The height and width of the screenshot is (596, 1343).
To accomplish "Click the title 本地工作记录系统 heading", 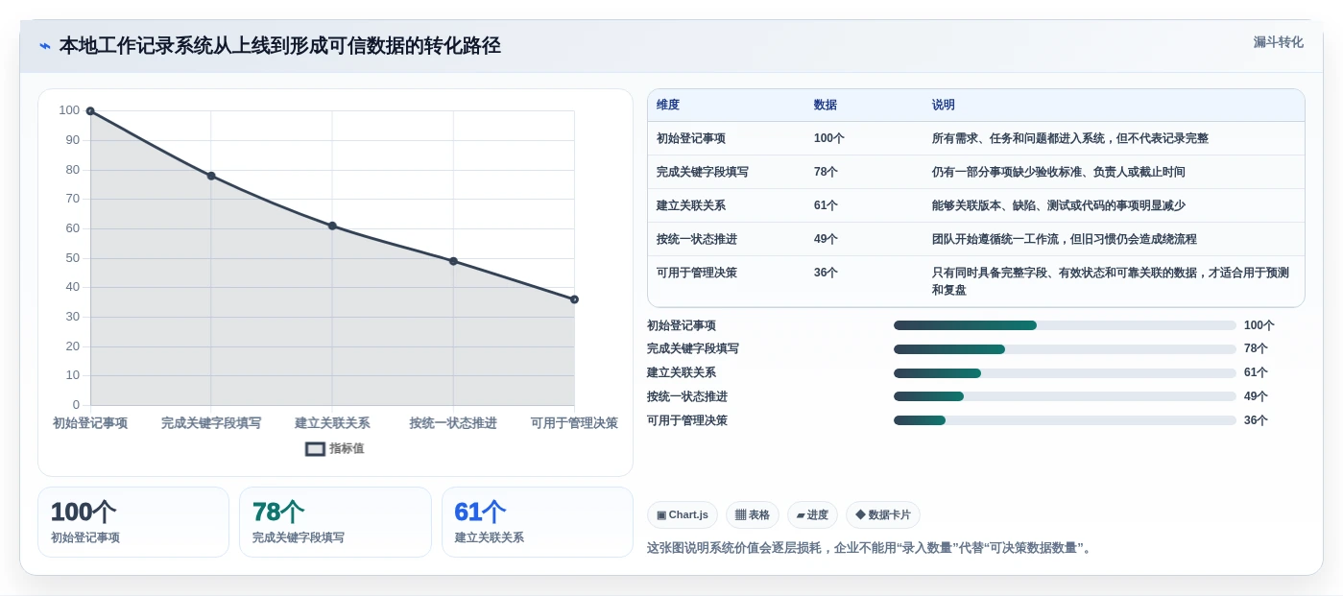I will point(280,46).
